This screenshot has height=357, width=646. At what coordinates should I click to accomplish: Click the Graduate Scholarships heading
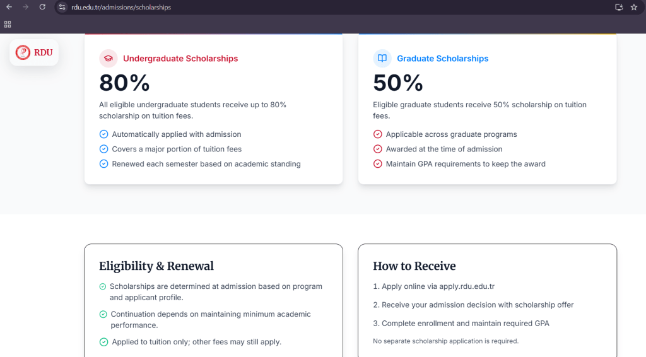point(442,59)
